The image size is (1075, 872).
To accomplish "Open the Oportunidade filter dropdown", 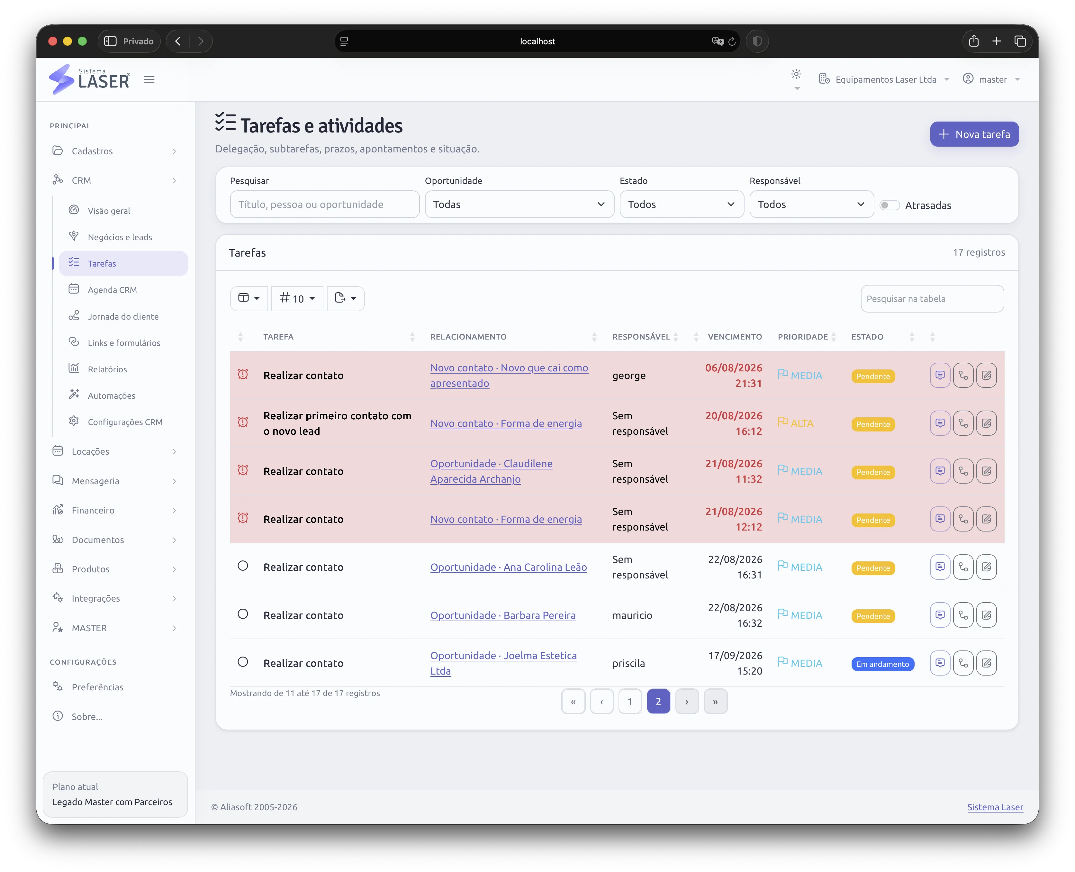I will [519, 204].
